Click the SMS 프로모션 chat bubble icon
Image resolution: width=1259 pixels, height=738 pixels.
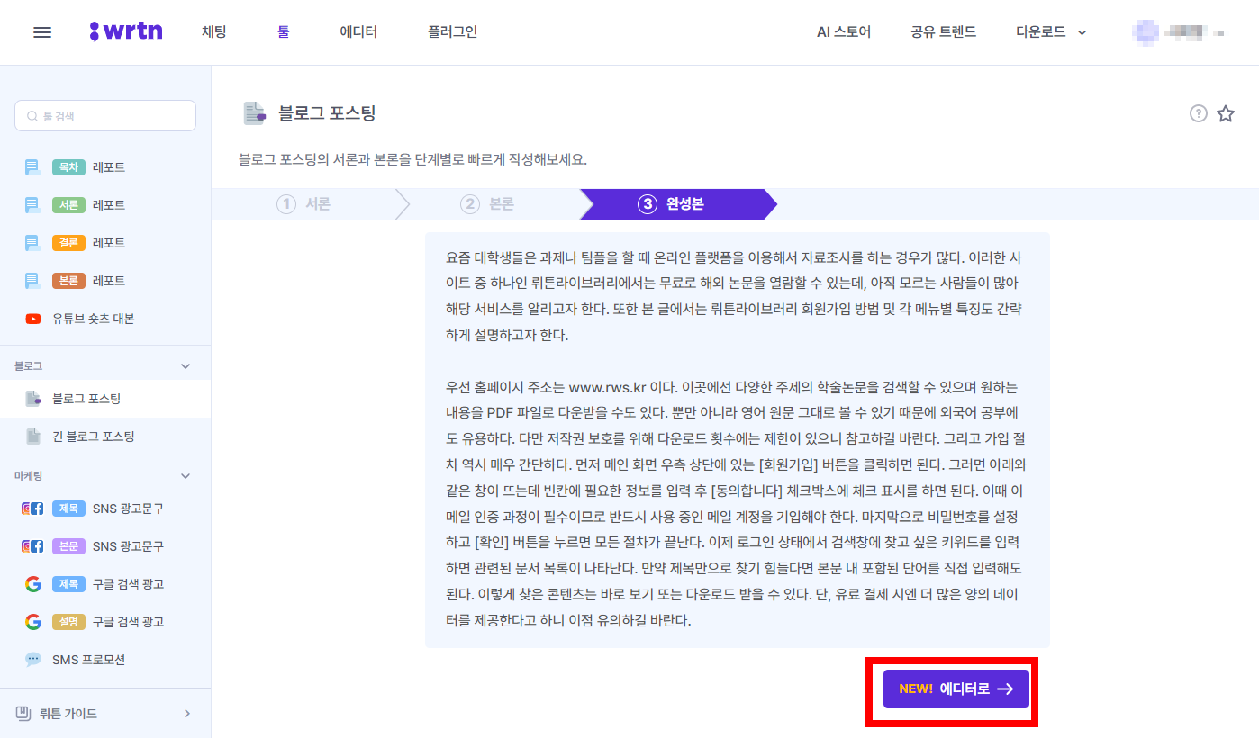(x=32, y=659)
